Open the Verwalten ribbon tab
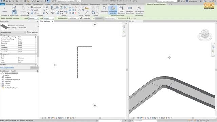This screenshot has height=122, width=217. (112, 4)
